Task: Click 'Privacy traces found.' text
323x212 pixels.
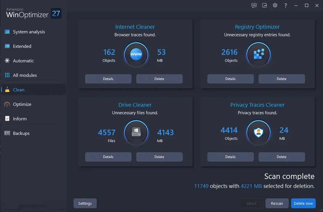Action: coord(257,113)
